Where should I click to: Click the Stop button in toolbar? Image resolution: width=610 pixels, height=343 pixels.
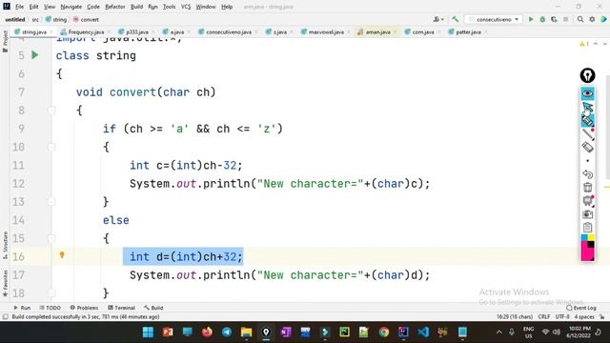pos(565,19)
